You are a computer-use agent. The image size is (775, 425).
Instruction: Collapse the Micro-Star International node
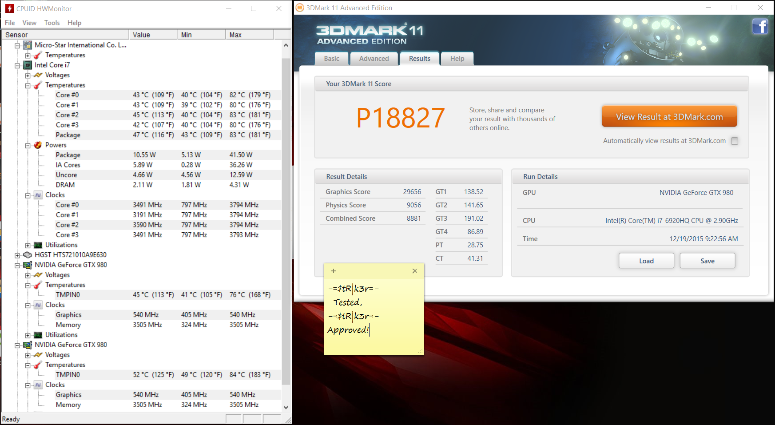pos(17,45)
